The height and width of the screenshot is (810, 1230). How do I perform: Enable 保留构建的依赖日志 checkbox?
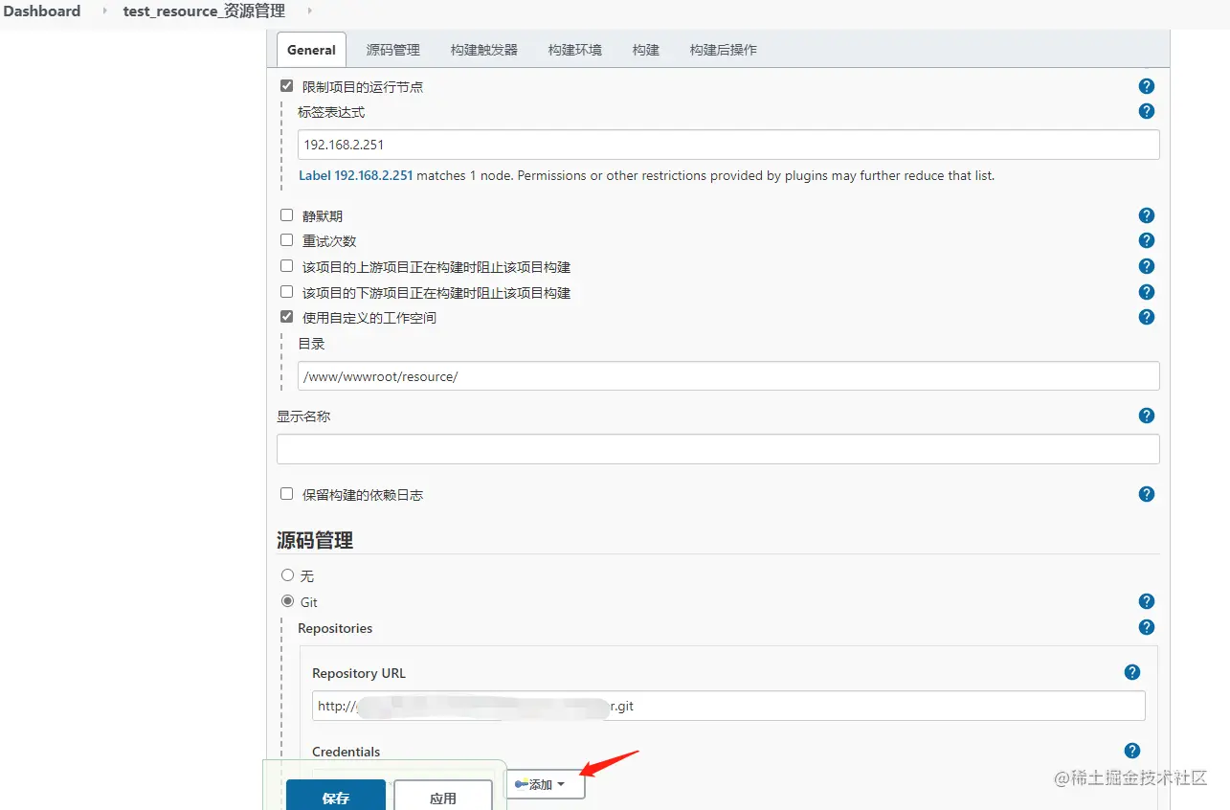pyautogui.click(x=286, y=494)
